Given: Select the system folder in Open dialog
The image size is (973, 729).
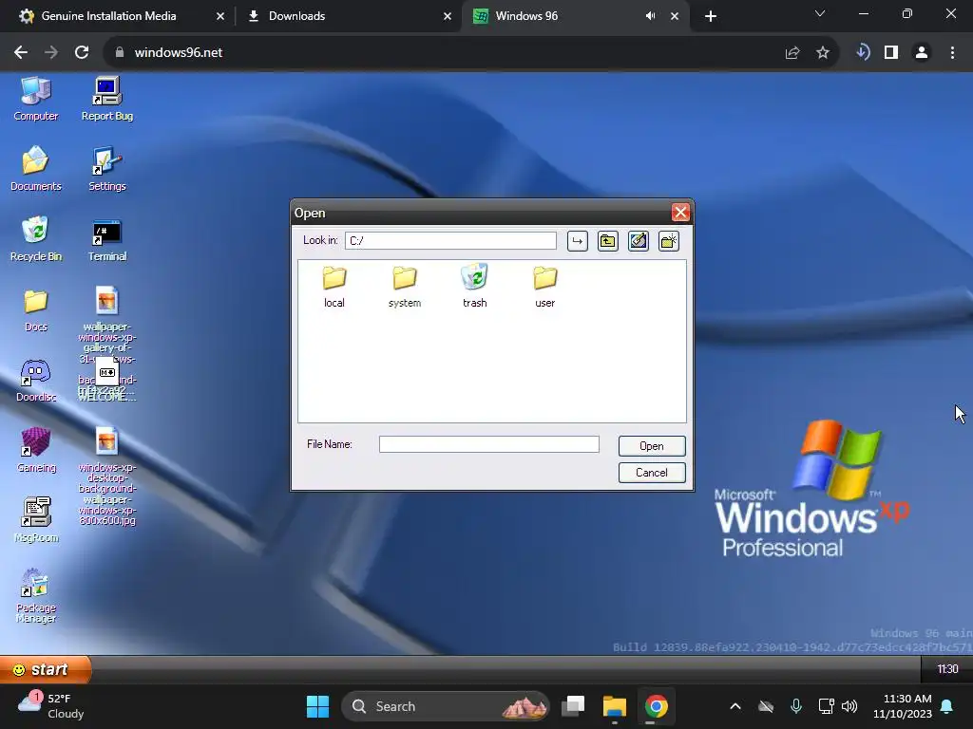Looking at the screenshot, I should pos(405,287).
